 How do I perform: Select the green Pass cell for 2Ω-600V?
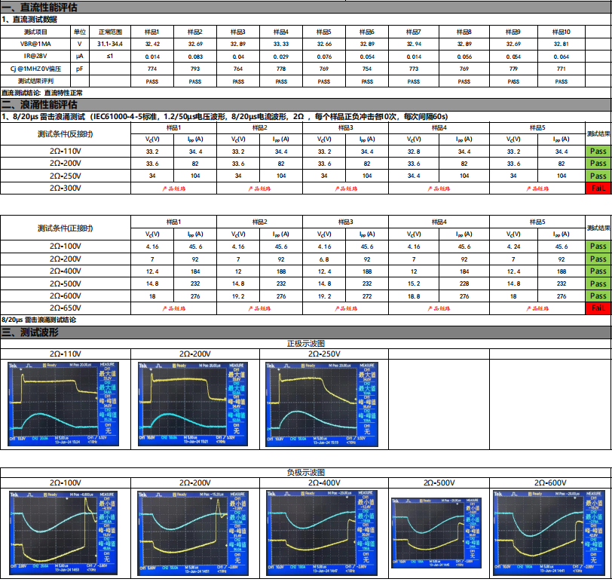pyautogui.click(x=598, y=296)
